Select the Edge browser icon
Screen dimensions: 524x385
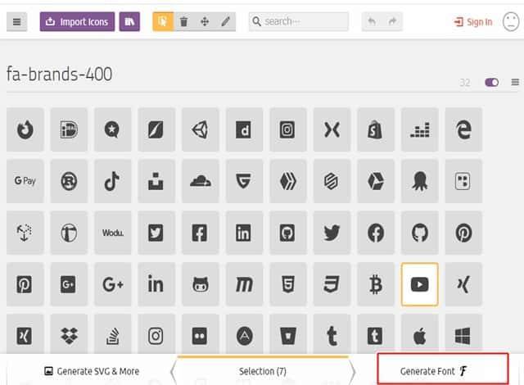[463, 129]
